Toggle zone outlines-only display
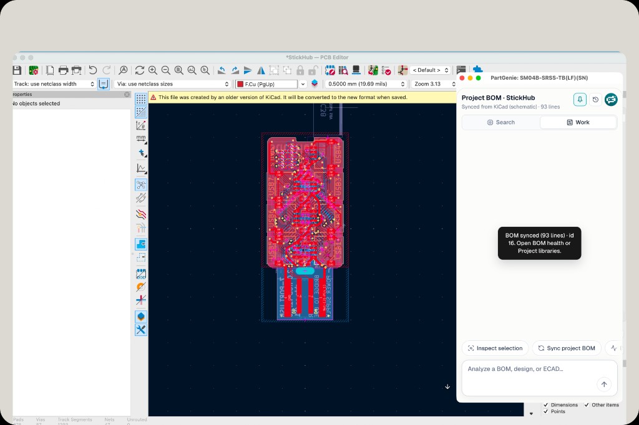This screenshot has width=639, height=425. (x=141, y=257)
